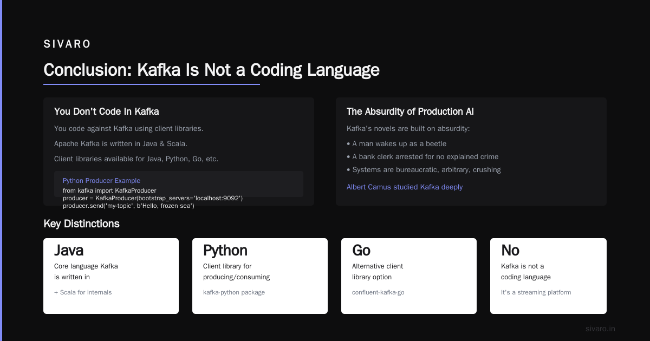
Task: Select the 'from kafka import KafkaProducer' code line
Action: pos(109,191)
